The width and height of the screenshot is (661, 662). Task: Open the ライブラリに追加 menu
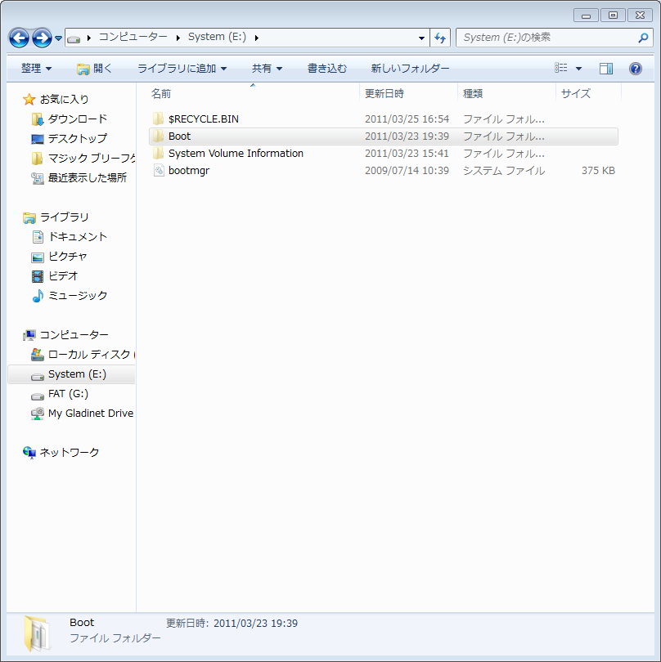point(182,69)
